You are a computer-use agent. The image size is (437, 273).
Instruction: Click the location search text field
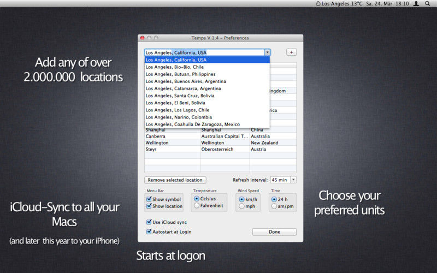204,52
